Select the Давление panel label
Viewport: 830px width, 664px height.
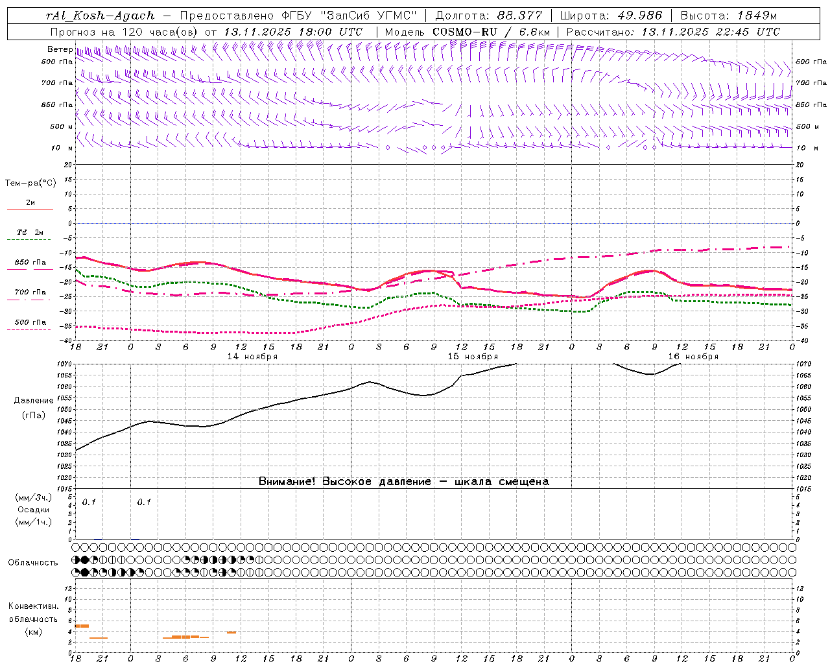click(x=34, y=401)
